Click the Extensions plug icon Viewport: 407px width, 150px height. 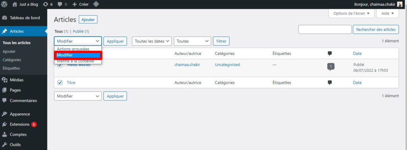(4, 124)
